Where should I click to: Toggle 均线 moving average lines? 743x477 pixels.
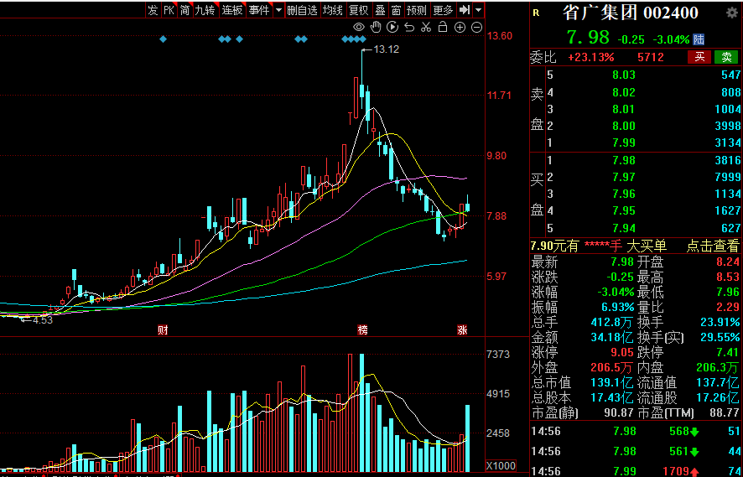tap(333, 10)
